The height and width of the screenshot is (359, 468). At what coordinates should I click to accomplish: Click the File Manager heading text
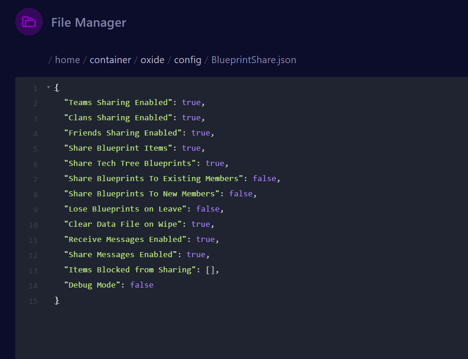88,22
